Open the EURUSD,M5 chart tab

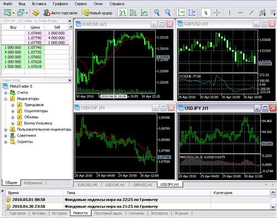click(88, 185)
